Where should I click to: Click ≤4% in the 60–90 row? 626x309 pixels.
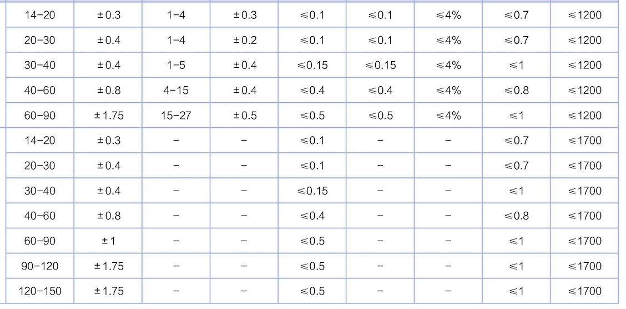(x=448, y=116)
